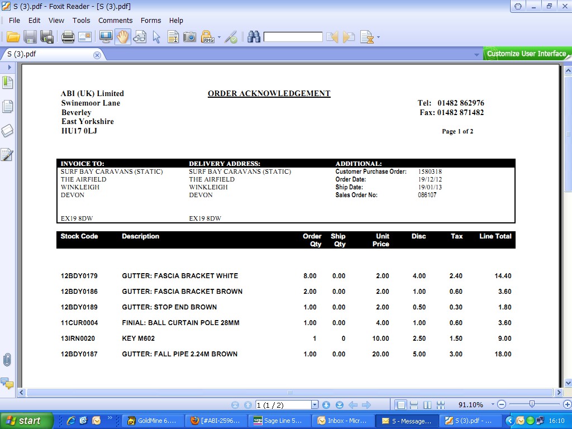Click the Open file folder icon

click(x=13, y=37)
